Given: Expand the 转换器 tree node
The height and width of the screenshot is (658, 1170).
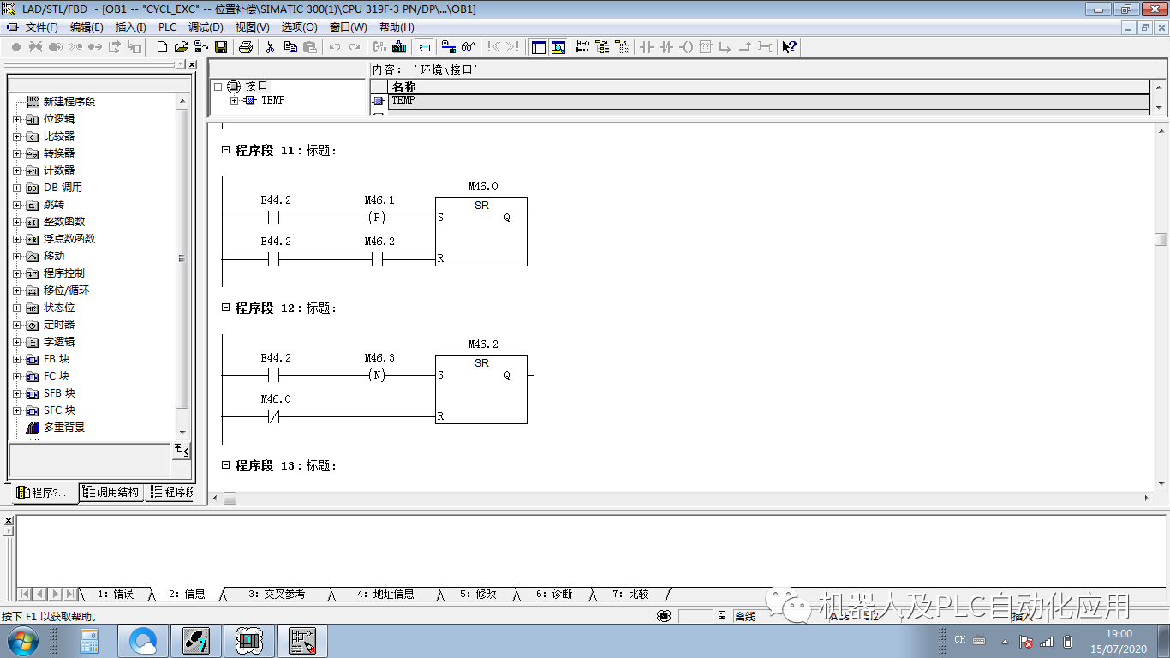Looking at the screenshot, I should pyautogui.click(x=16, y=153).
